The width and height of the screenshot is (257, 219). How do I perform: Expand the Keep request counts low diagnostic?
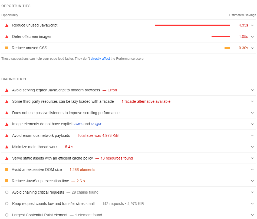click(x=253, y=203)
